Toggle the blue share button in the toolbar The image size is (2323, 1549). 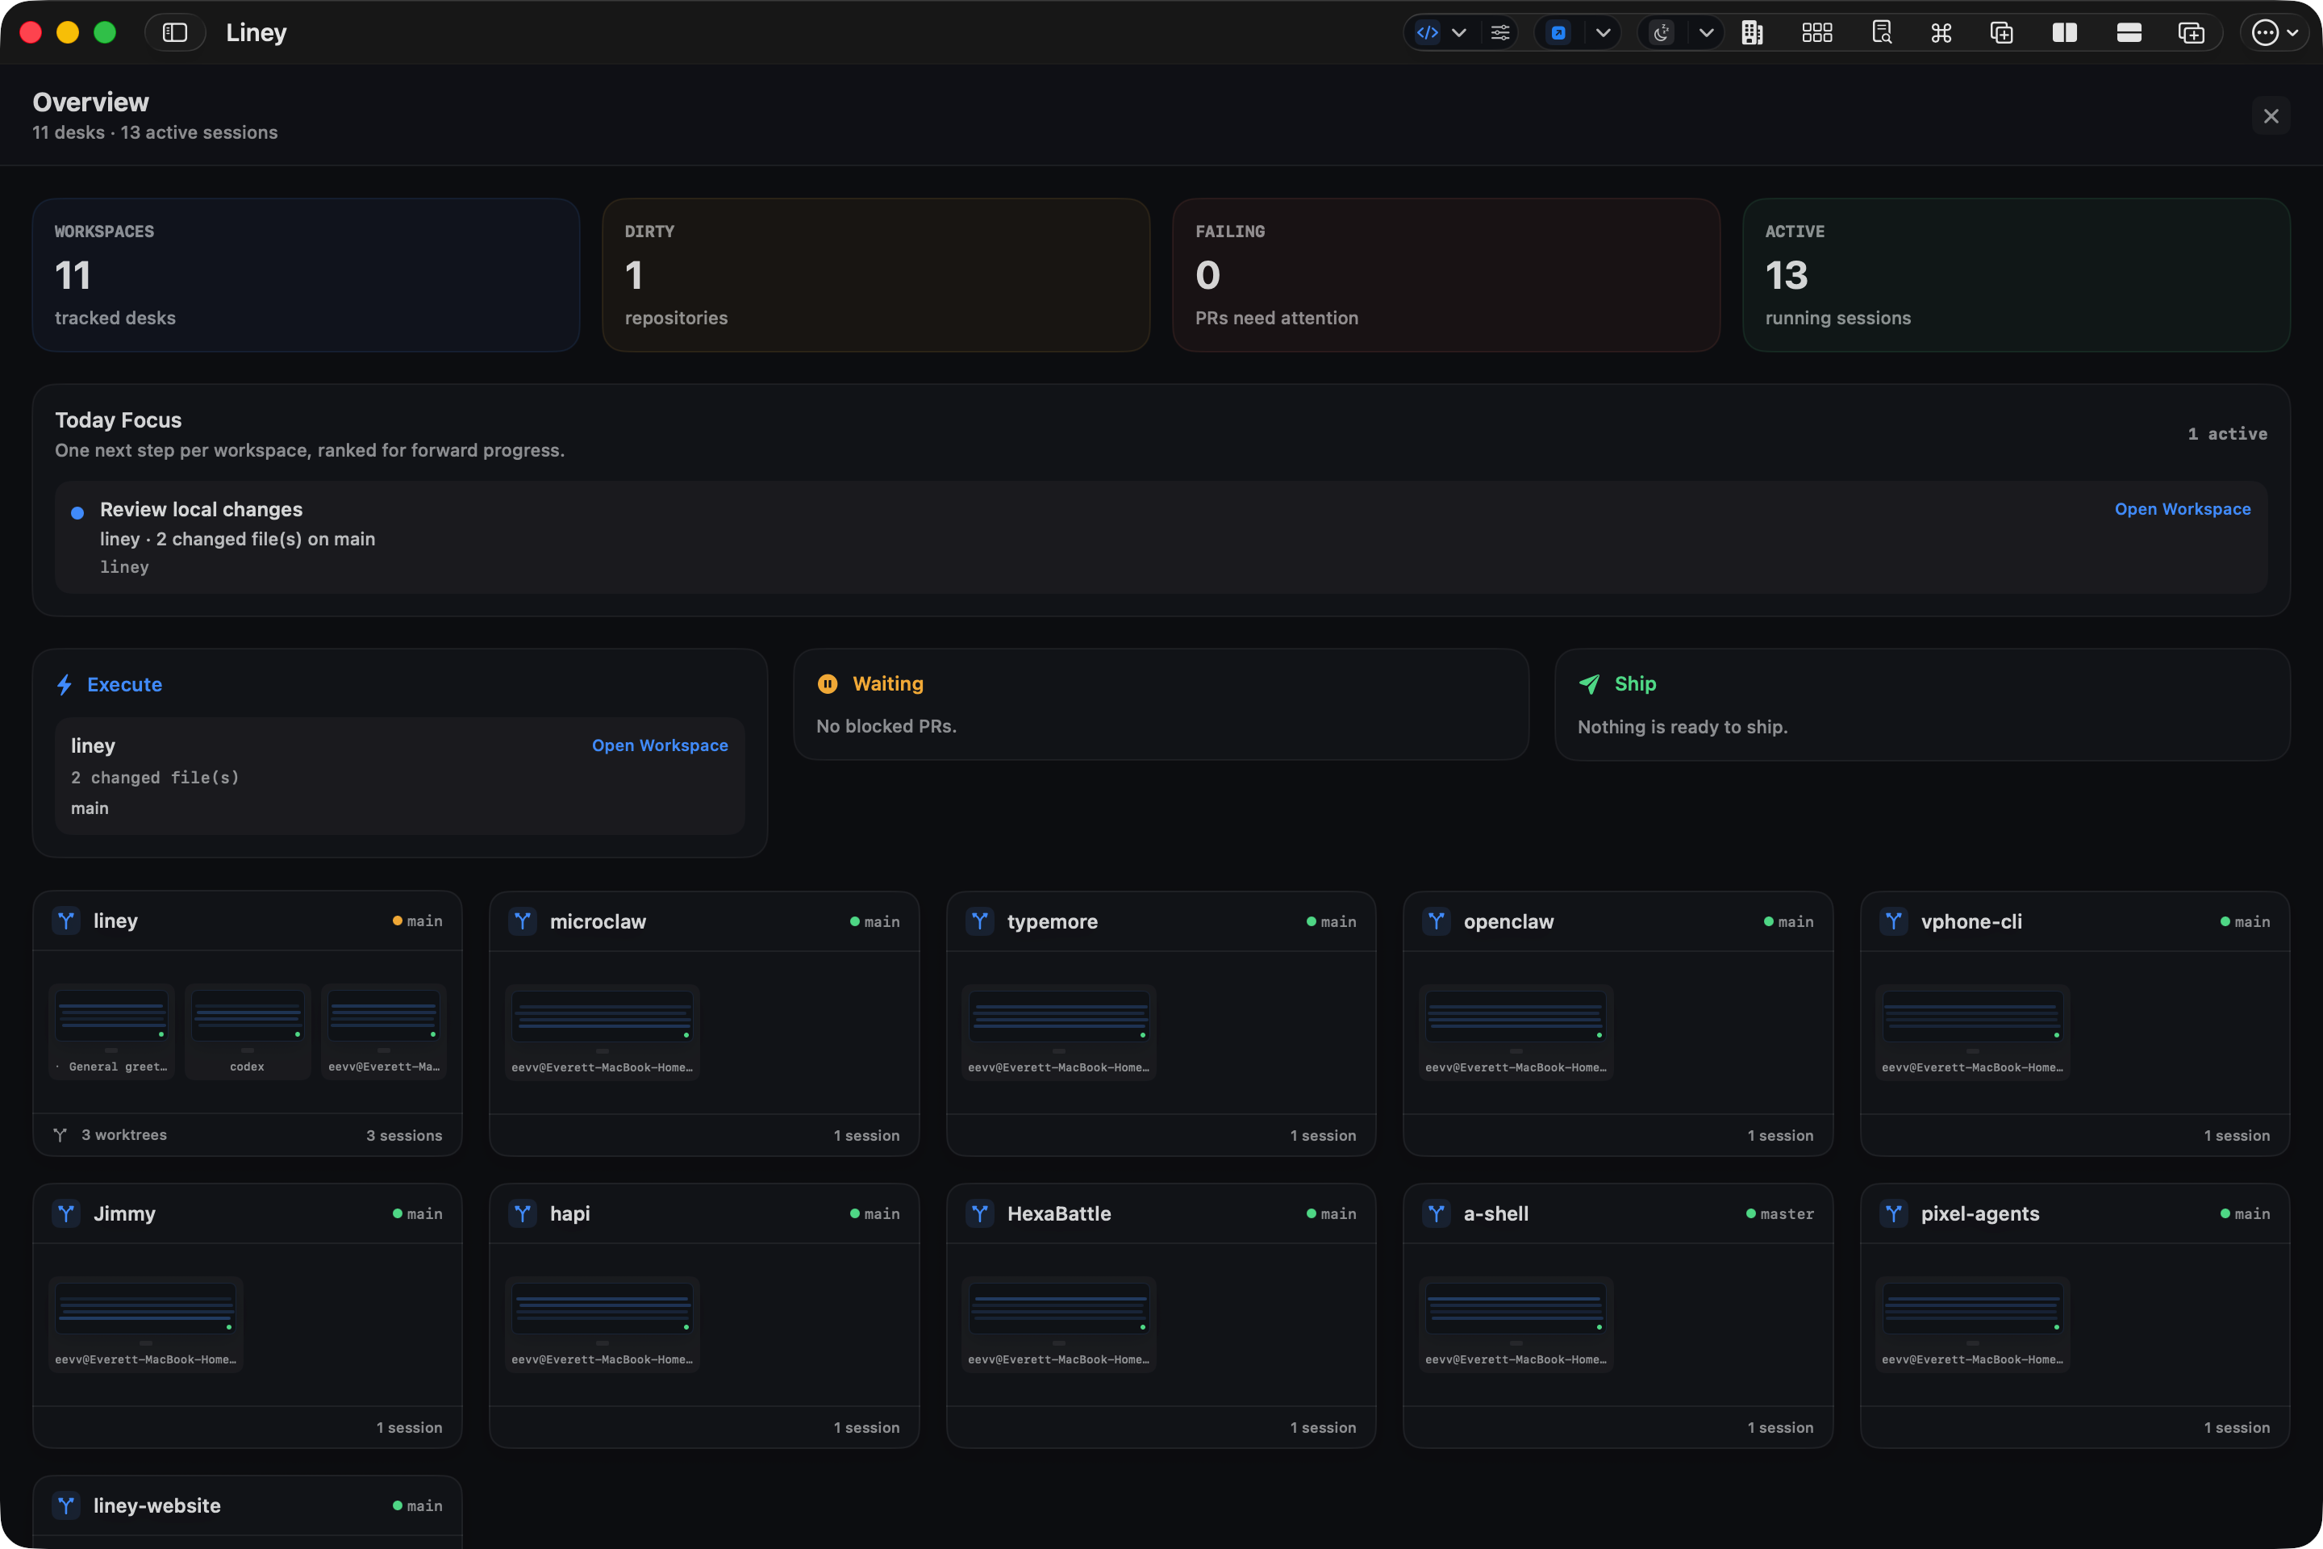(1558, 32)
